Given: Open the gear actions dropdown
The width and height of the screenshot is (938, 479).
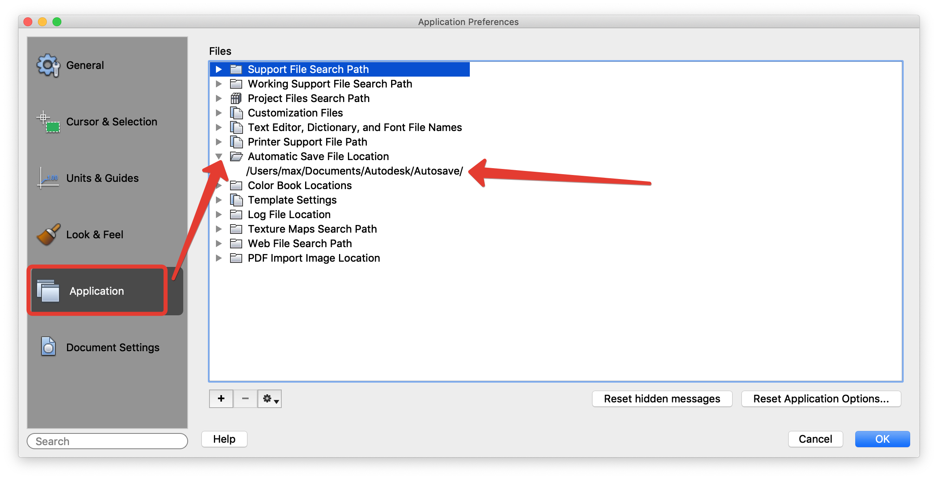Looking at the screenshot, I should (x=270, y=399).
